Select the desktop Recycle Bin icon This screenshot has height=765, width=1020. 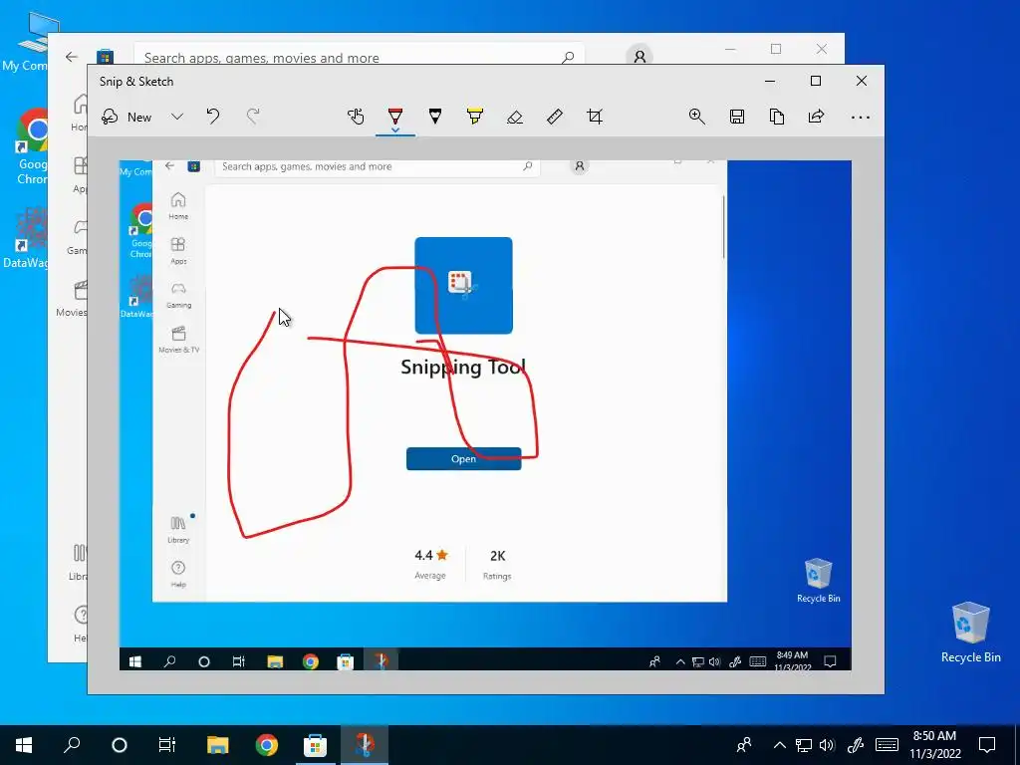pyautogui.click(x=970, y=633)
